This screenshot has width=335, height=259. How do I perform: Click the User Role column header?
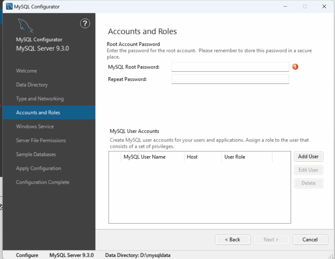(x=247, y=157)
